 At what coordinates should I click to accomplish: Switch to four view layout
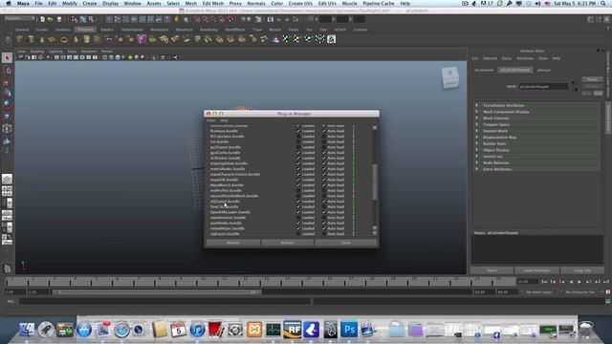coord(7,191)
